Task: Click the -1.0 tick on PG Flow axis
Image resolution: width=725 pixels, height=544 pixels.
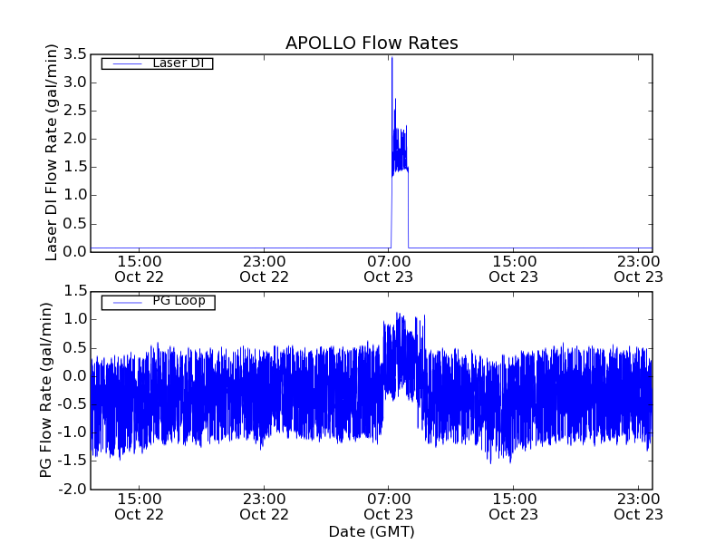Action: [x=72, y=432]
